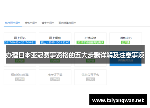Click 已关闭 badge under 准考证下载
This screenshot has height=108, width=150.
55,79
